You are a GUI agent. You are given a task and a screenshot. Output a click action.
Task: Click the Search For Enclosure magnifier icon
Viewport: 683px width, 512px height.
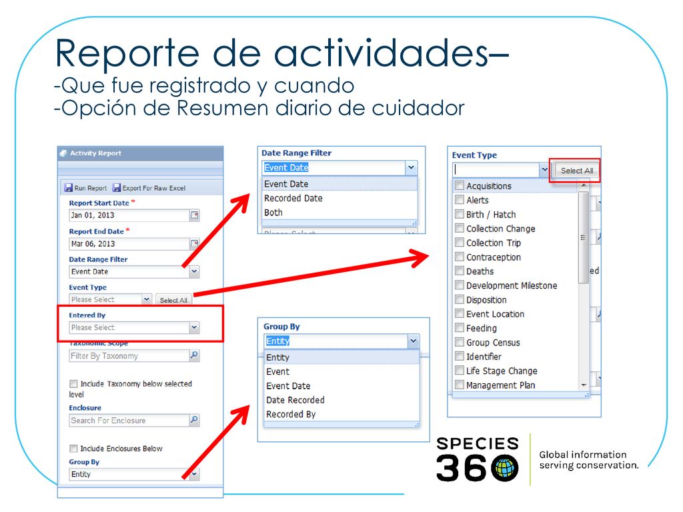[x=194, y=420]
